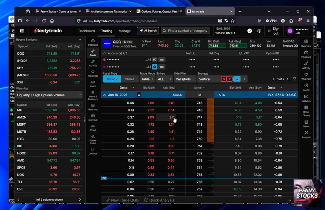
Task: Click the purple account avatar
Action: click(290, 31)
